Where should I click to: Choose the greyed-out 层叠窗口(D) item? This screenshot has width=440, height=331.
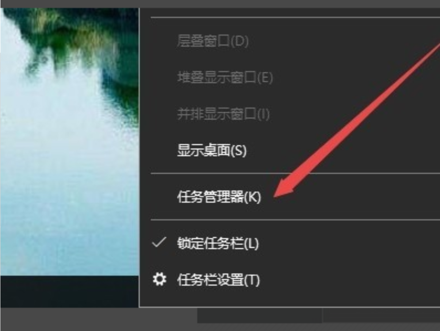tap(213, 41)
